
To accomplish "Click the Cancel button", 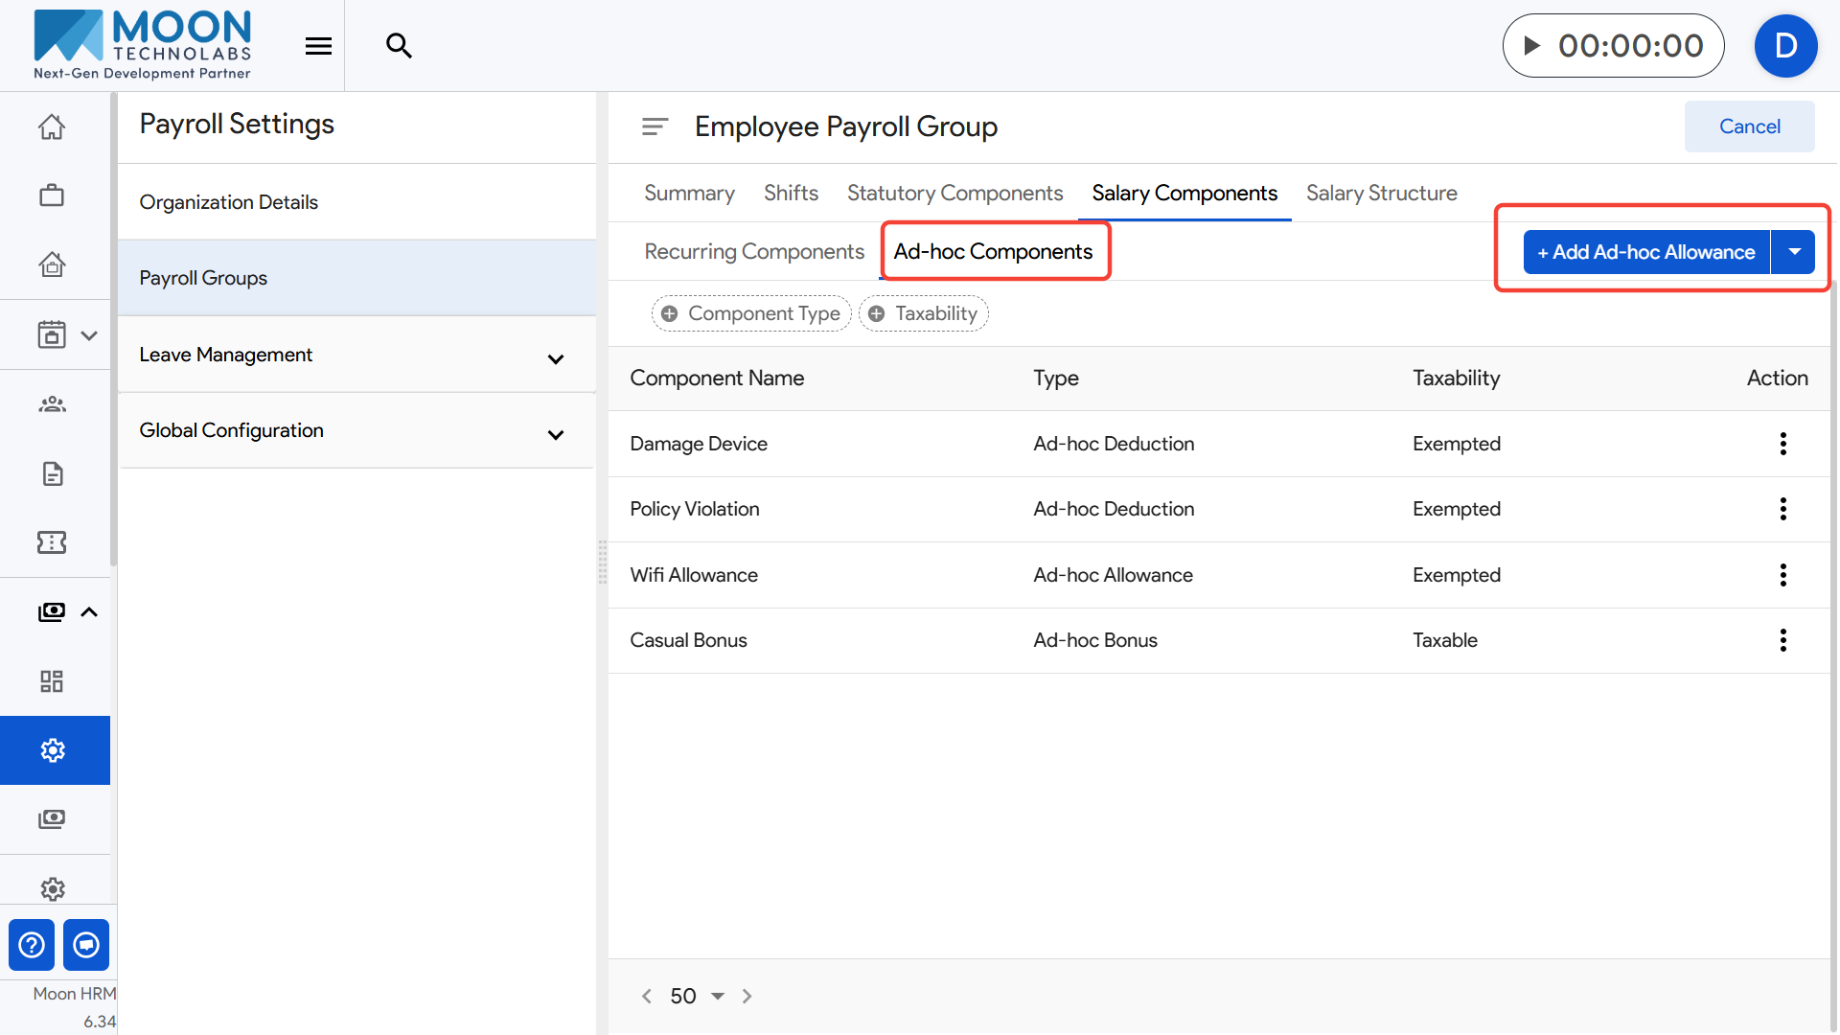I will tap(1749, 126).
